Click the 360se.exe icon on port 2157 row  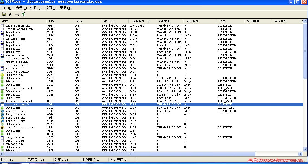pos(2,131)
